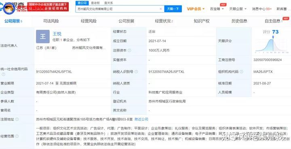Click the round site logo at top left

tap(9, 8)
